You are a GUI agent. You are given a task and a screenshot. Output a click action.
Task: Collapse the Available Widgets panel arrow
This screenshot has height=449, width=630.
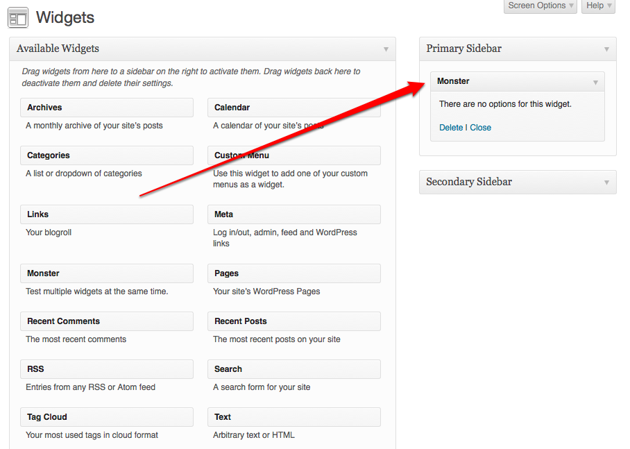click(386, 49)
